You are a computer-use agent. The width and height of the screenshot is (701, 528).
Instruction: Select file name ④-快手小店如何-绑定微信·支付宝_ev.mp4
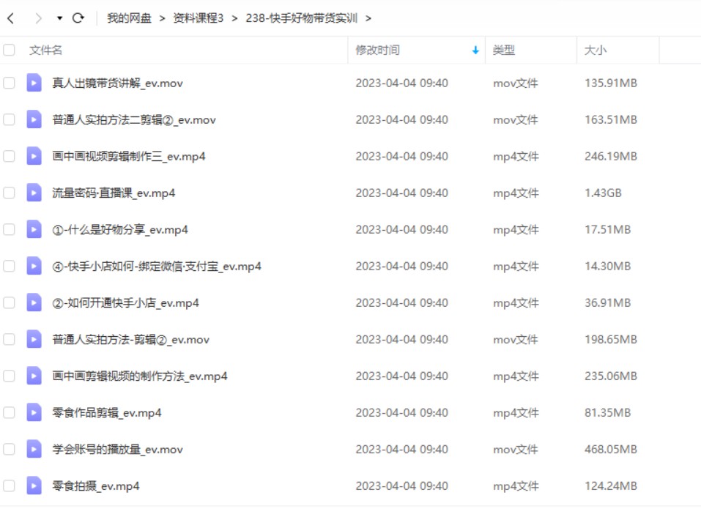click(x=157, y=267)
